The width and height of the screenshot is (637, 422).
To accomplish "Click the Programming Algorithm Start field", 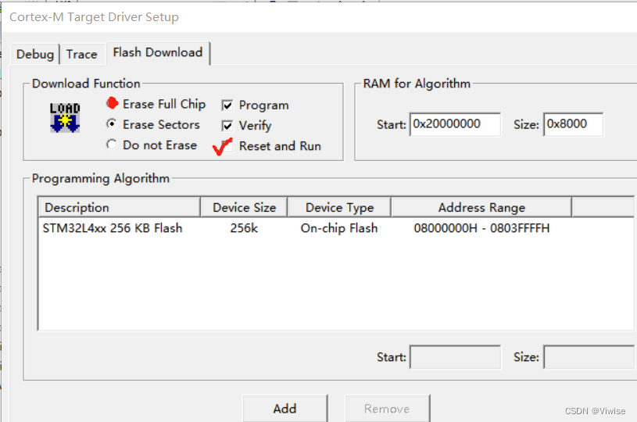I will [x=455, y=357].
